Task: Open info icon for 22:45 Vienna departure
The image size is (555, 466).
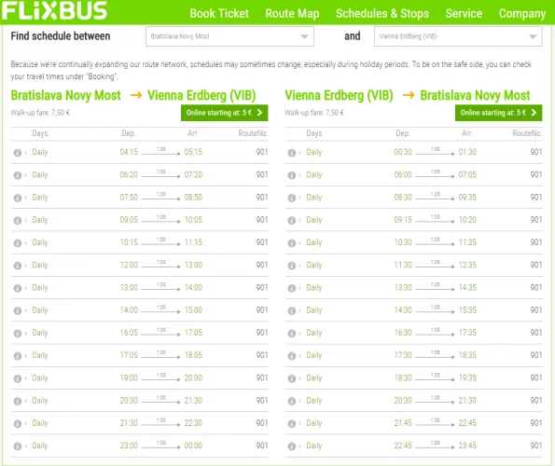Action: [x=292, y=446]
